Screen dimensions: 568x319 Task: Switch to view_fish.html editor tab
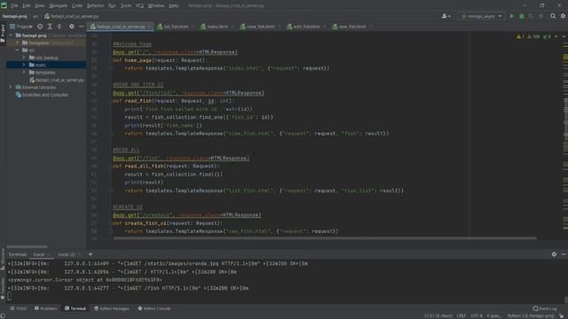[x=260, y=27]
